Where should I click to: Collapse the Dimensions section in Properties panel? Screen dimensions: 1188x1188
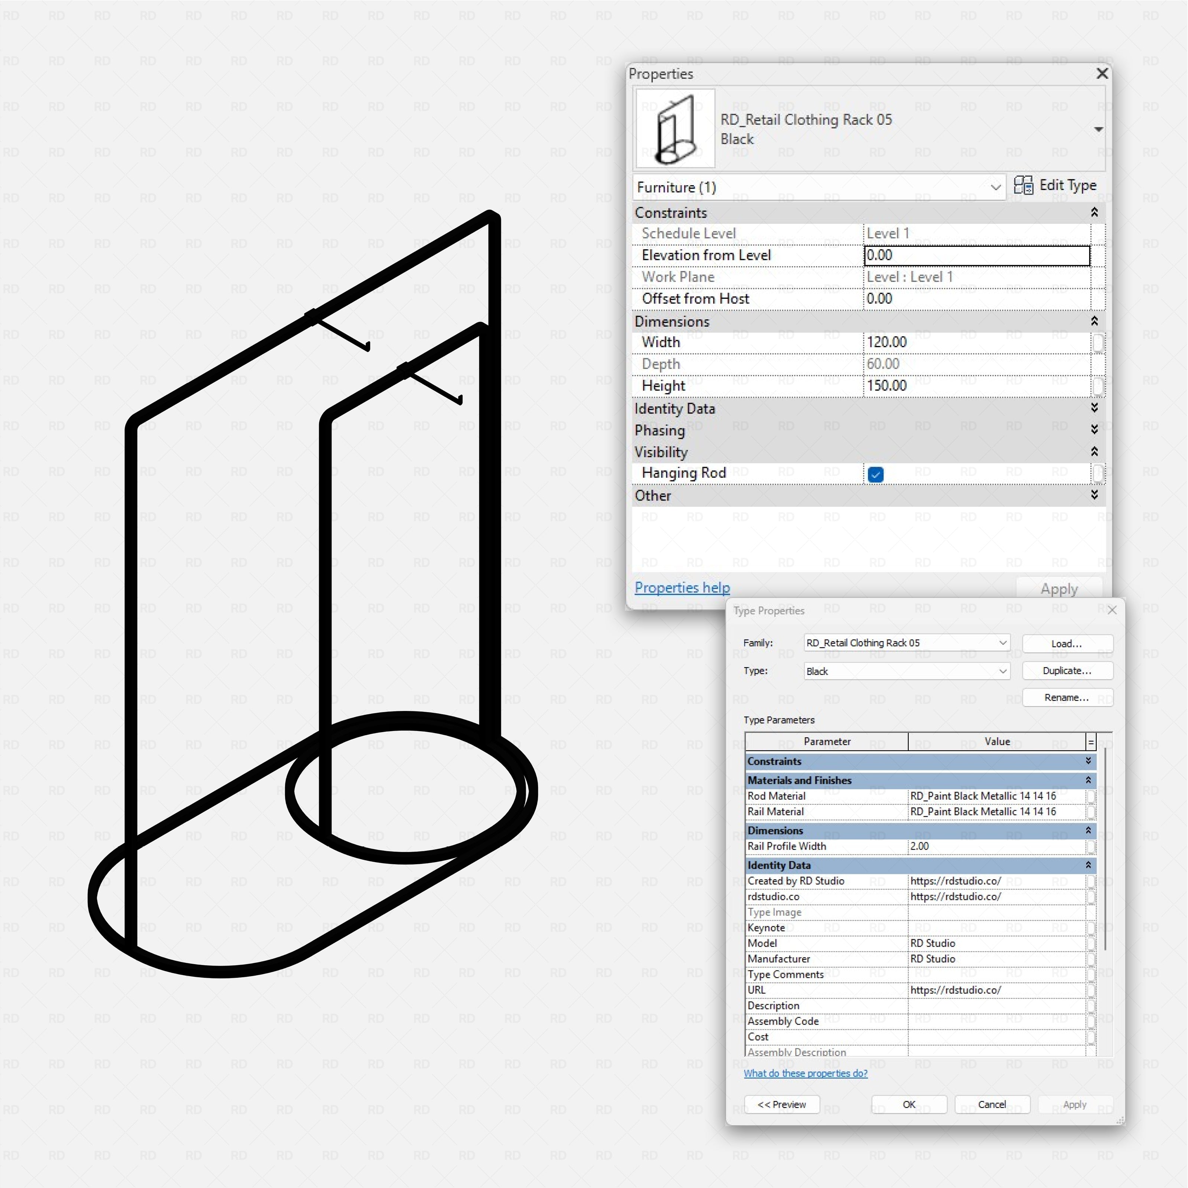coord(1094,321)
